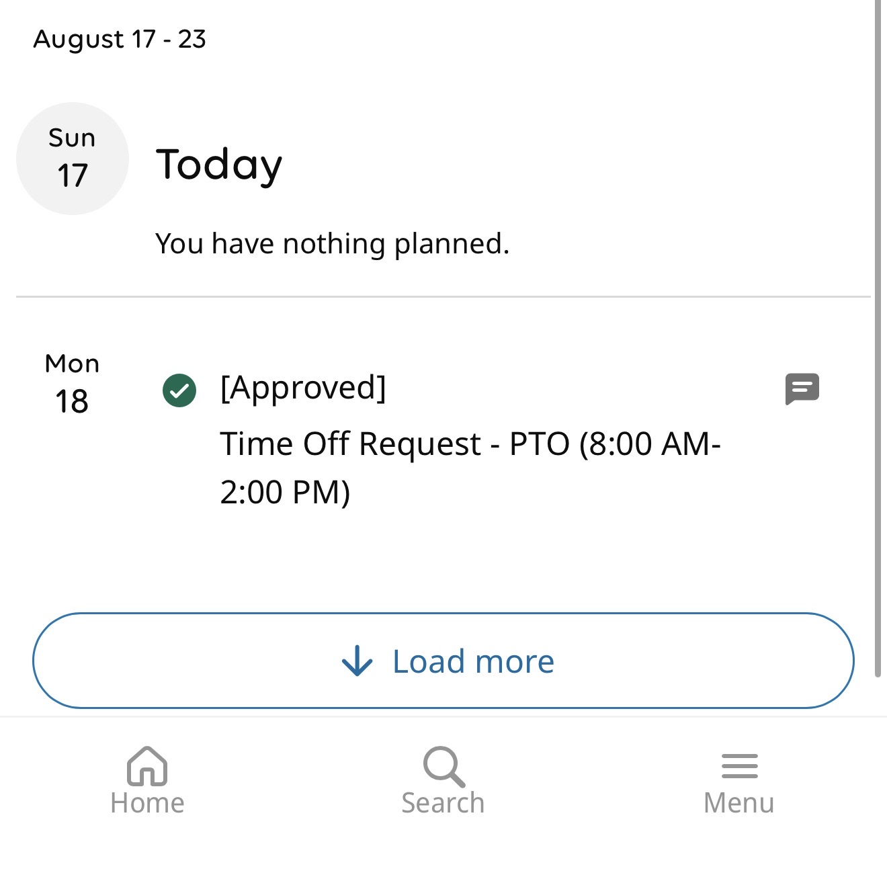Viewport: 887px width, 877px height.
Task: Select the Sun 17 date circle
Action: 73,159
